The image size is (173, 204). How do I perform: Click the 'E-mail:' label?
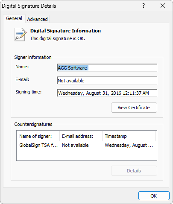(x=22, y=79)
